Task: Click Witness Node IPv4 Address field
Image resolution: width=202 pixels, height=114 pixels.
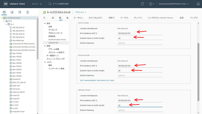Action: 140,100
